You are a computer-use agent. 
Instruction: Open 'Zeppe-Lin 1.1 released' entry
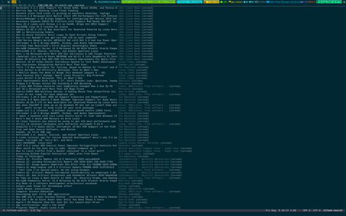click(x=63, y=111)
